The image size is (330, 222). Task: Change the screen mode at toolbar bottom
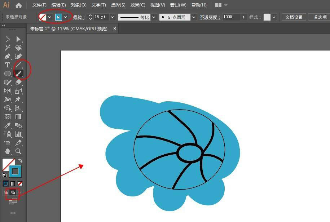pos(13,202)
